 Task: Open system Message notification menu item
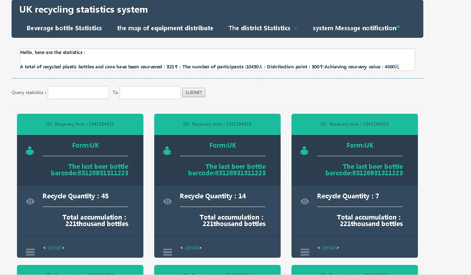point(354,28)
